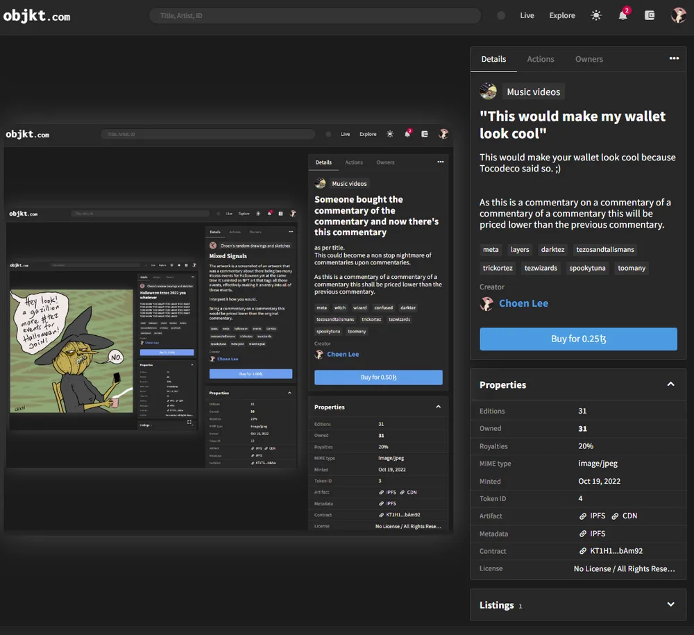Focus the Title, Artist, ID search field
This screenshot has height=635, width=694.
[315, 15]
